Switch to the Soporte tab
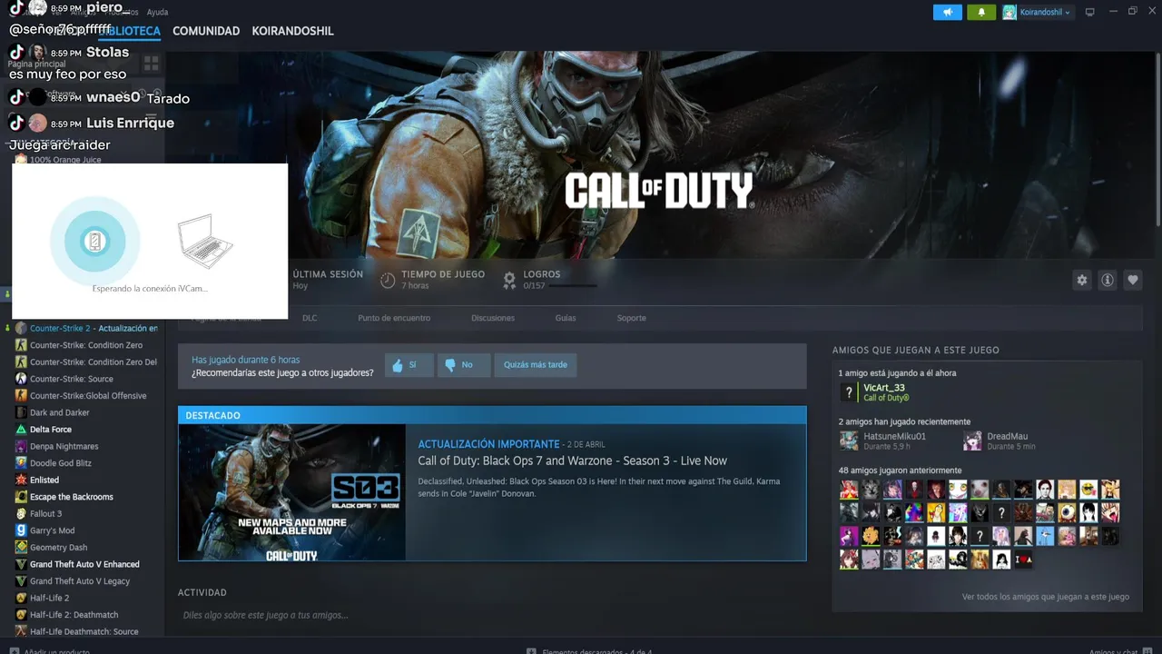1162x654 pixels. tap(632, 318)
